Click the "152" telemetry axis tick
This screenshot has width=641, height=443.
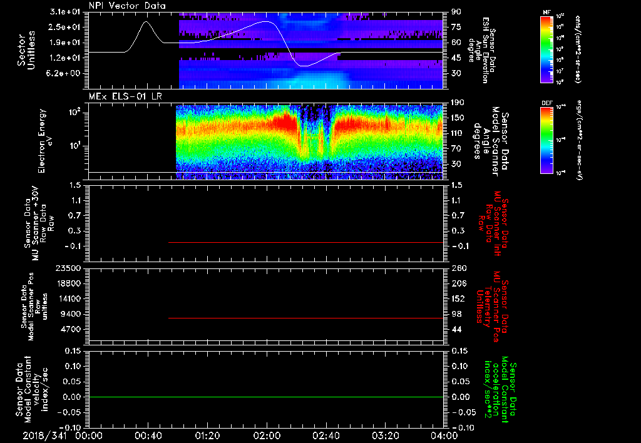click(459, 298)
